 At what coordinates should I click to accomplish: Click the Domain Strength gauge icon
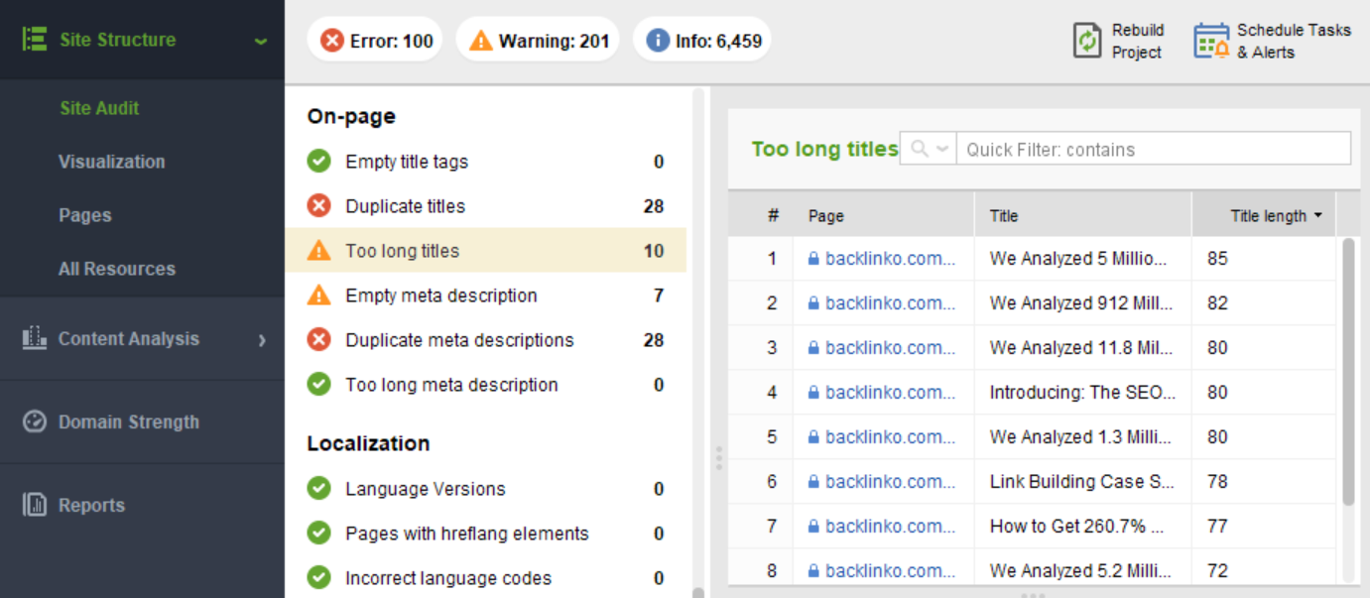(35, 421)
